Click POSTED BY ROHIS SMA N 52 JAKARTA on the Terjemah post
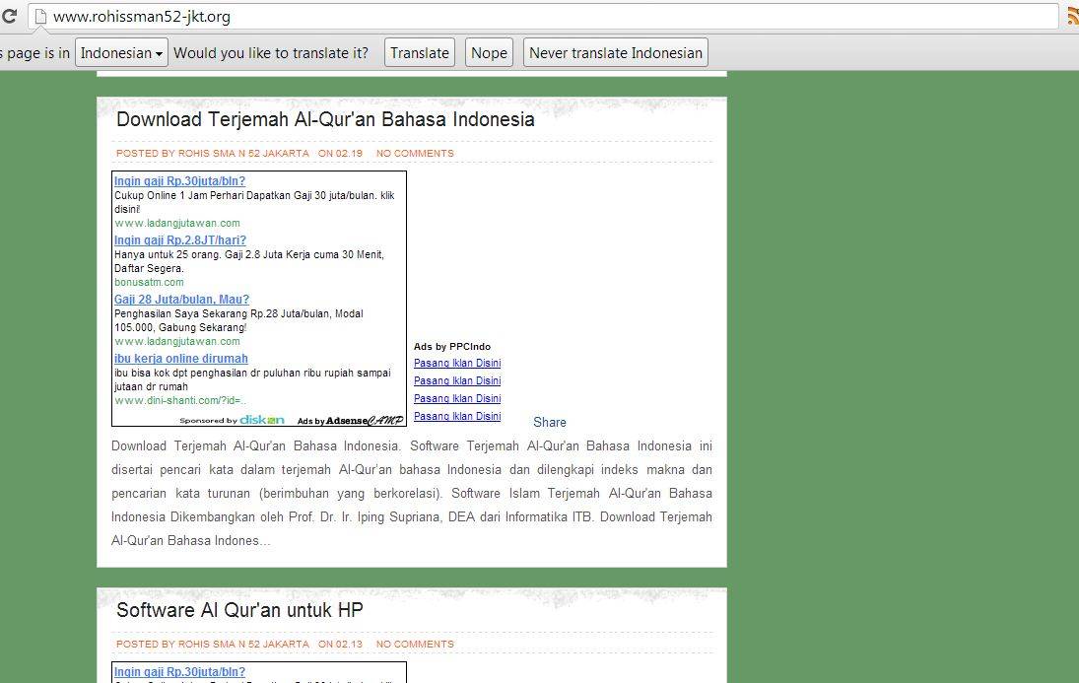This screenshot has width=1079, height=683. point(213,154)
